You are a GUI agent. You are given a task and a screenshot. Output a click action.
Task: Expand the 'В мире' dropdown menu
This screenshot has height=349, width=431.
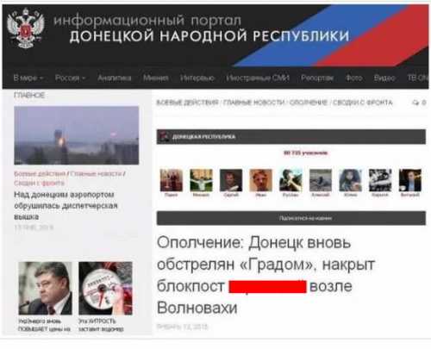point(28,78)
